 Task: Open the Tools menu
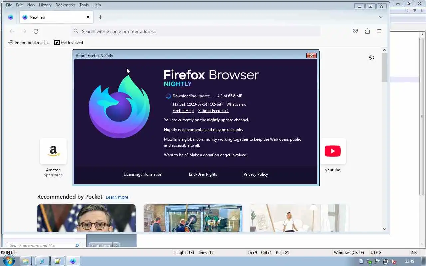click(84, 5)
